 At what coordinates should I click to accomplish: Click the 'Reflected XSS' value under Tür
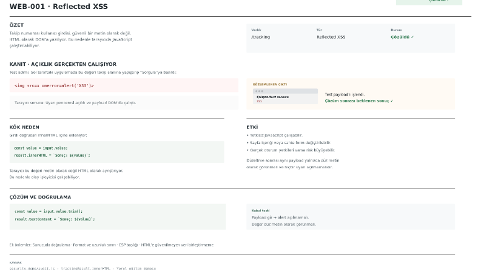point(331,37)
